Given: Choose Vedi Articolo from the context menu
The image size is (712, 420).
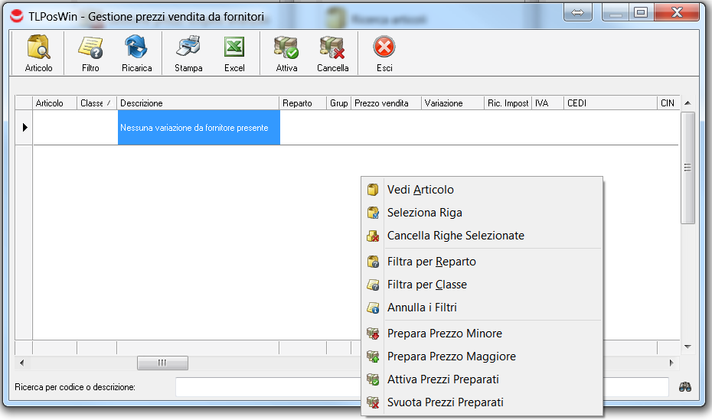Looking at the screenshot, I should 482,190.
